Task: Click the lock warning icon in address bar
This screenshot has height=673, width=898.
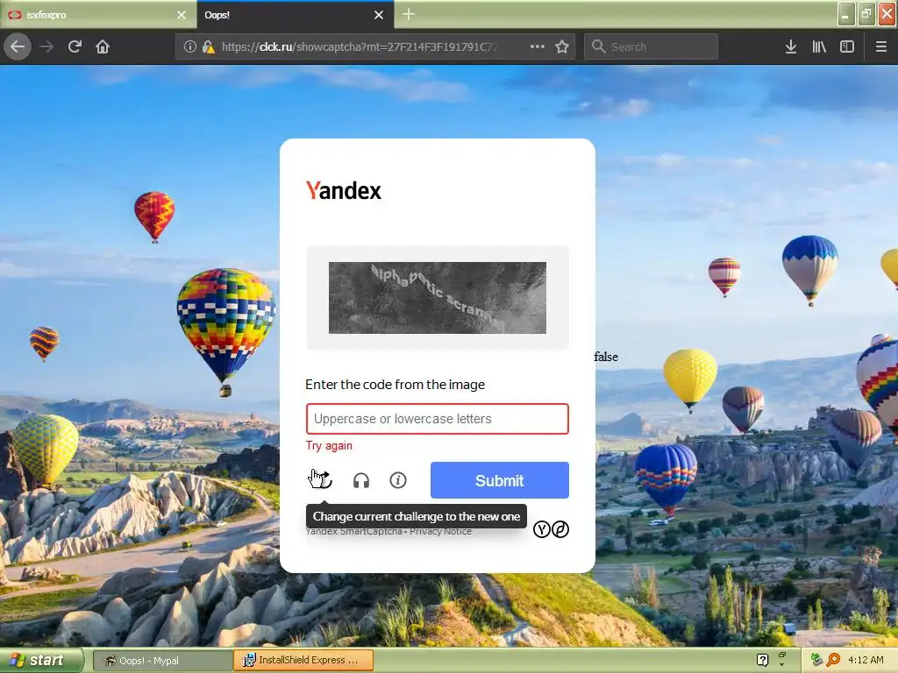Action: click(x=208, y=46)
